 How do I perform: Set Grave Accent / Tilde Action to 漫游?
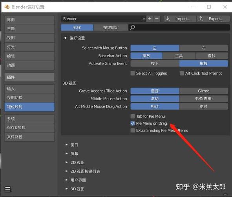click(155, 91)
